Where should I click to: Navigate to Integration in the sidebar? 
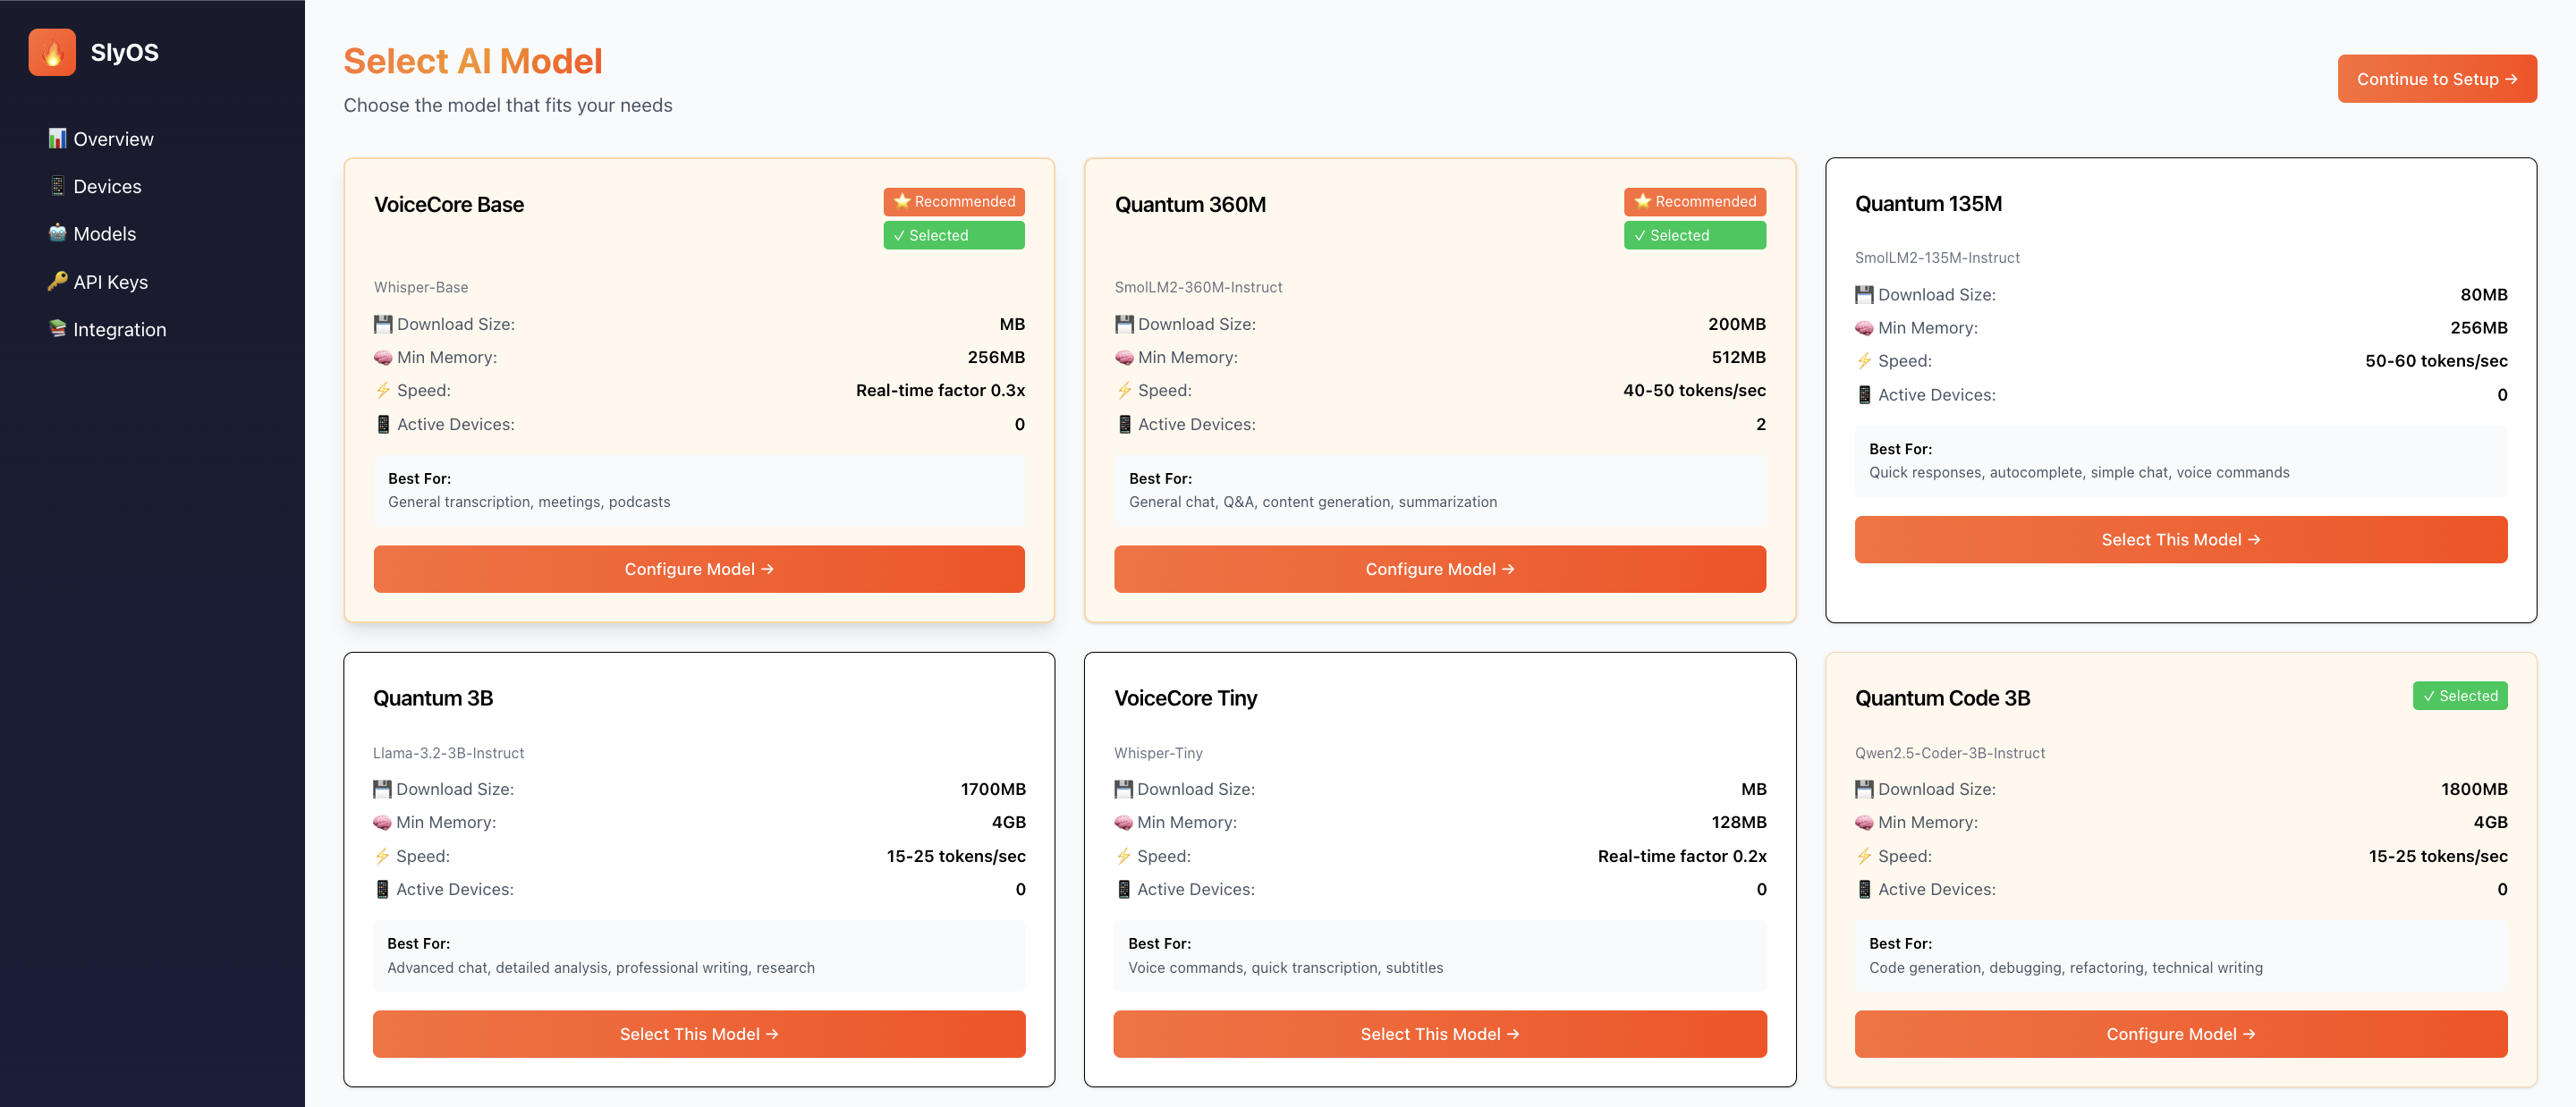click(120, 328)
